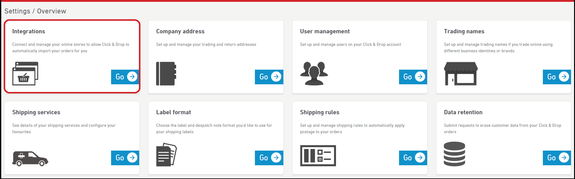This screenshot has width=575, height=179.
Task: Click the Data retention database icon
Action: click(x=454, y=154)
